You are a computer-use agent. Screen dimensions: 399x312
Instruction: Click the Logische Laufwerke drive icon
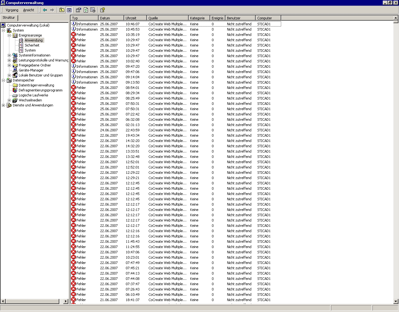15,95
